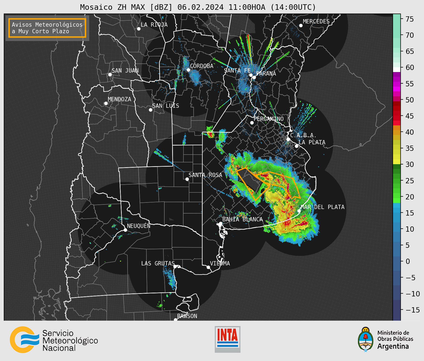Click the BAHÍA BLANCA city marker dot

220,223
